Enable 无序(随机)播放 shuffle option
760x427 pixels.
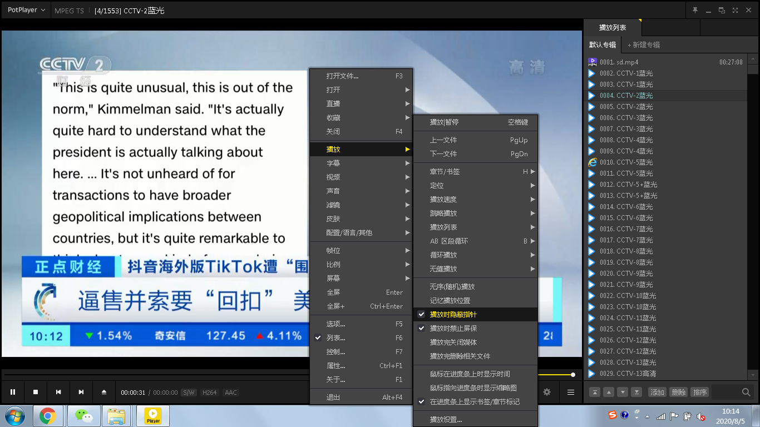pos(476,287)
